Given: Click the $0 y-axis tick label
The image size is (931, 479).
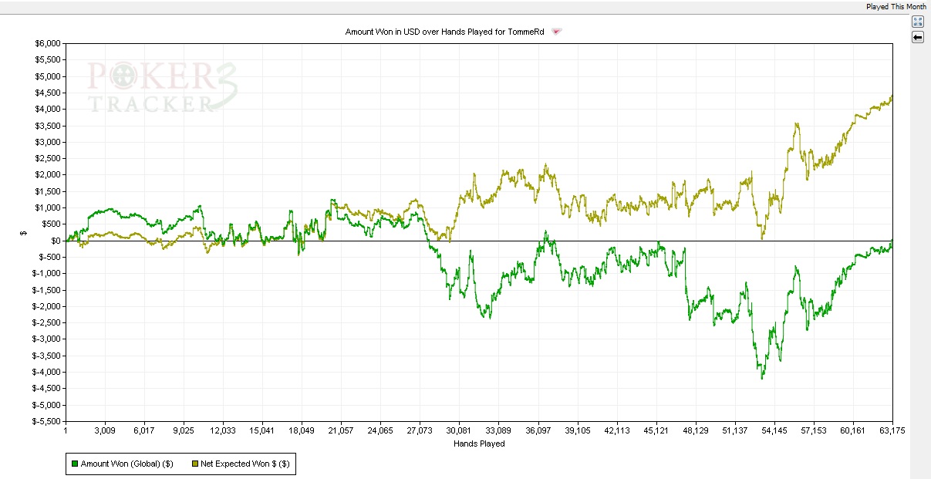Looking at the screenshot, I should [x=56, y=241].
